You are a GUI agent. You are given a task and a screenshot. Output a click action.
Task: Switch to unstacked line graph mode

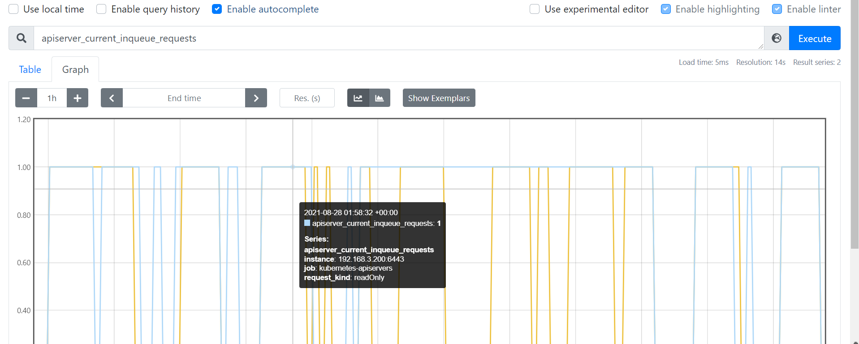[x=358, y=98]
